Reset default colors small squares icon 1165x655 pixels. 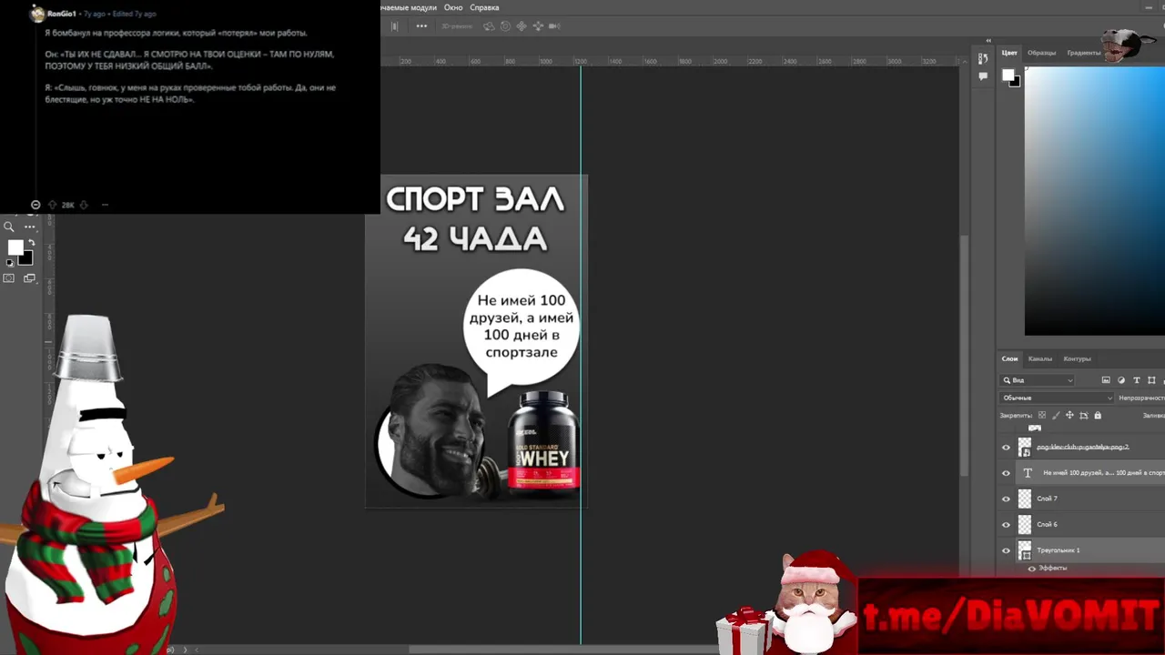pos(10,264)
